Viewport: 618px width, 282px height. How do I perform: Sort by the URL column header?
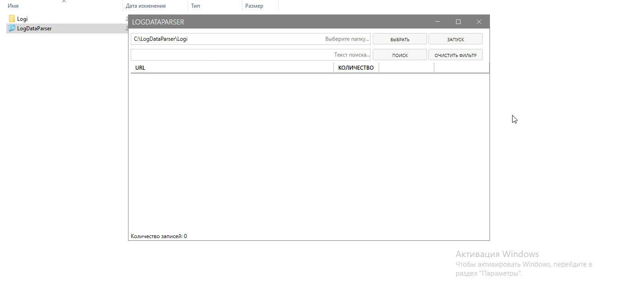tap(232, 68)
